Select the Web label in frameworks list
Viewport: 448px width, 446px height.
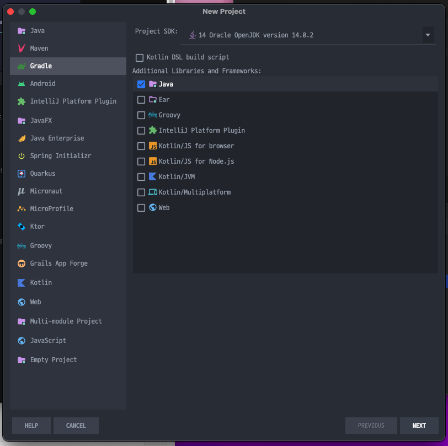point(164,208)
